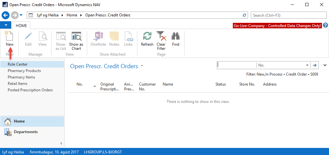Open the HOME ribbon tab
329x155 pixels.
coord(22,25)
